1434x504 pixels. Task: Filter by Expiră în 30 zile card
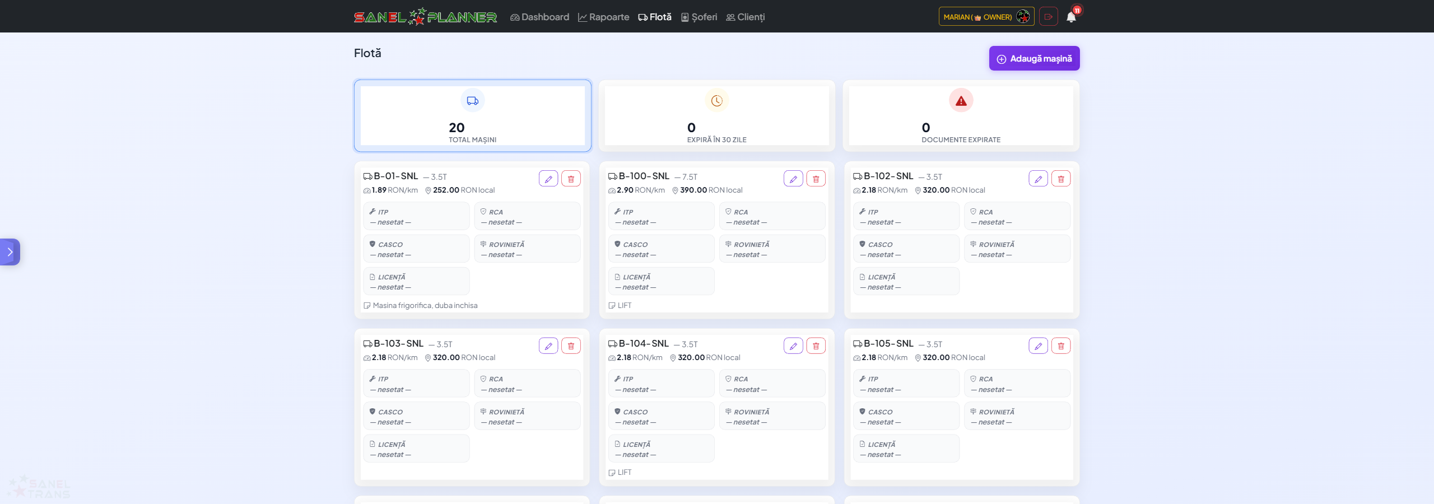(x=716, y=115)
